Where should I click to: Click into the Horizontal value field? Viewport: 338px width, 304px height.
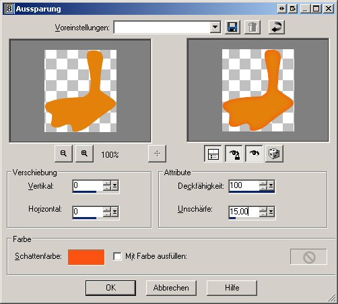pos(88,212)
